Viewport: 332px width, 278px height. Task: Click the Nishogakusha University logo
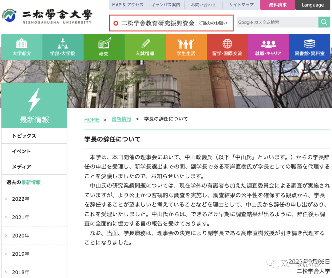tap(47, 16)
